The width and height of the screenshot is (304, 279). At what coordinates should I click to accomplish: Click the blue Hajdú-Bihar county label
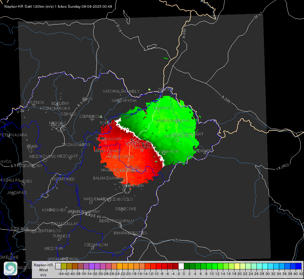(78, 196)
